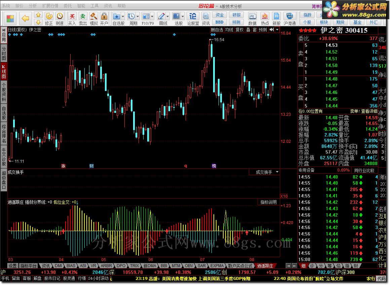Click the 同行业比较 button
Screen dimensions: 390x285
[x=364, y=170]
